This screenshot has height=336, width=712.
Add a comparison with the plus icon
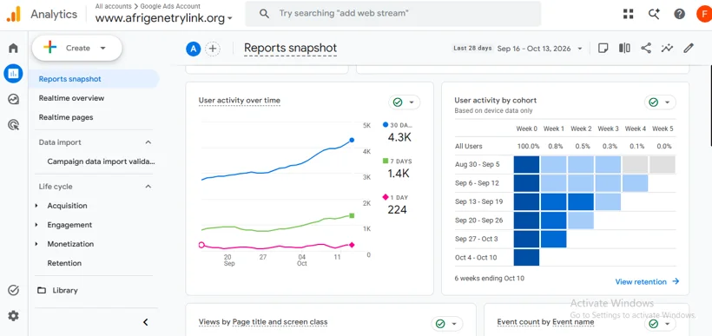pyautogui.click(x=213, y=49)
